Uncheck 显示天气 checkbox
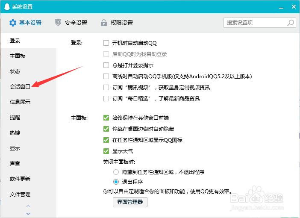This screenshot has height=218, width=300. click(x=106, y=151)
